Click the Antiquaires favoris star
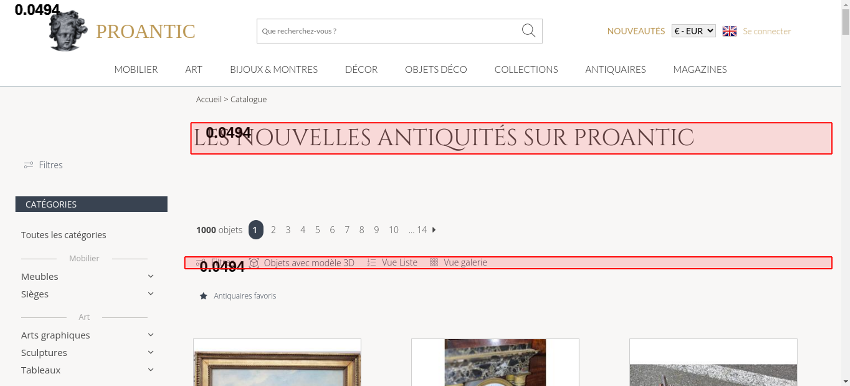850x386 pixels. tap(204, 296)
